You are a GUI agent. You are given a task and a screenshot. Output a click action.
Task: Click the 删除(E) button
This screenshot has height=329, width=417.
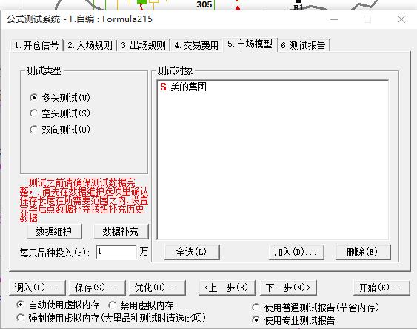363,252
